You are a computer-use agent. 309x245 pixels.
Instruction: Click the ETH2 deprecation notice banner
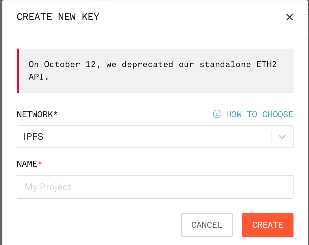click(x=155, y=71)
